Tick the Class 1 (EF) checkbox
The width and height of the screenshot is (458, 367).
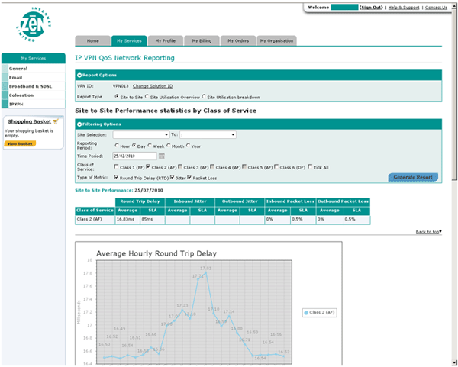click(x=116, y=166)
